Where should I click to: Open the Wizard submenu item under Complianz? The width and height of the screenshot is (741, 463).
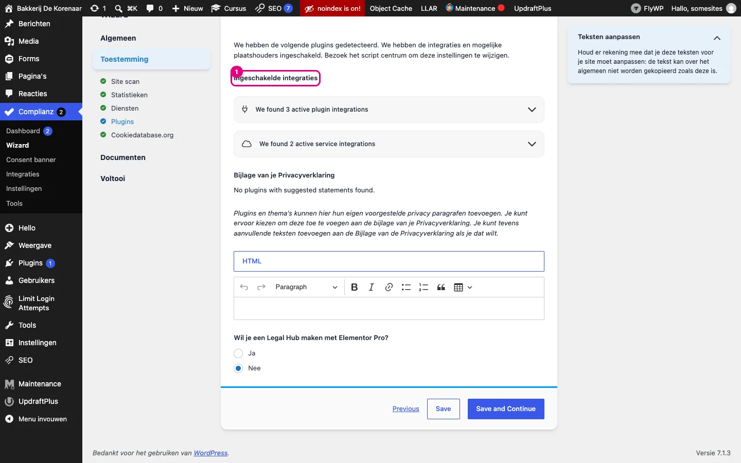point(17,146)
